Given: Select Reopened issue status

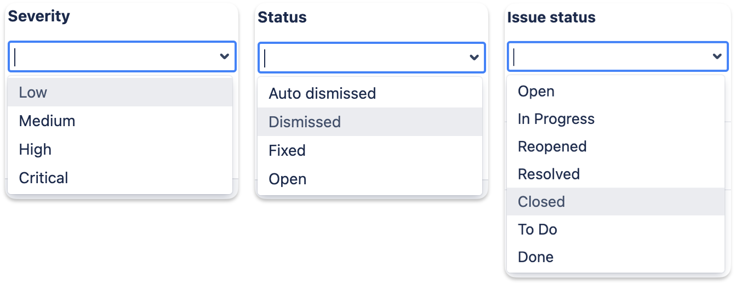Looking at the screenshot, I should 552,146.
